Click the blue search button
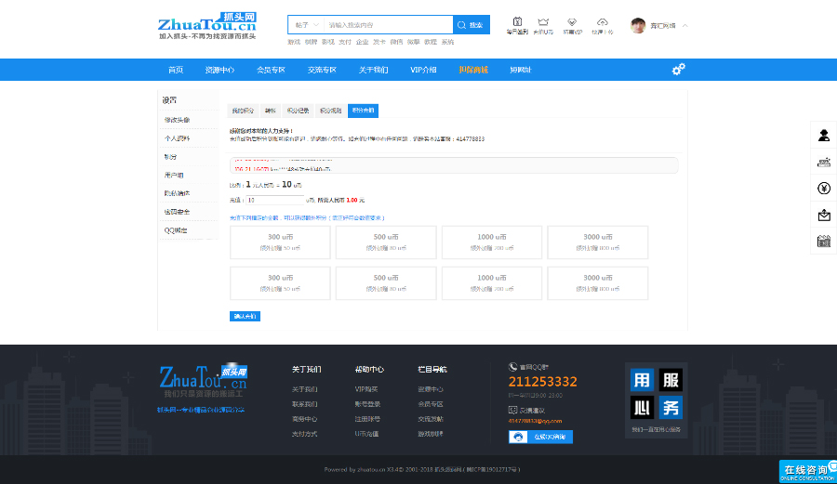 coord(471,25)
